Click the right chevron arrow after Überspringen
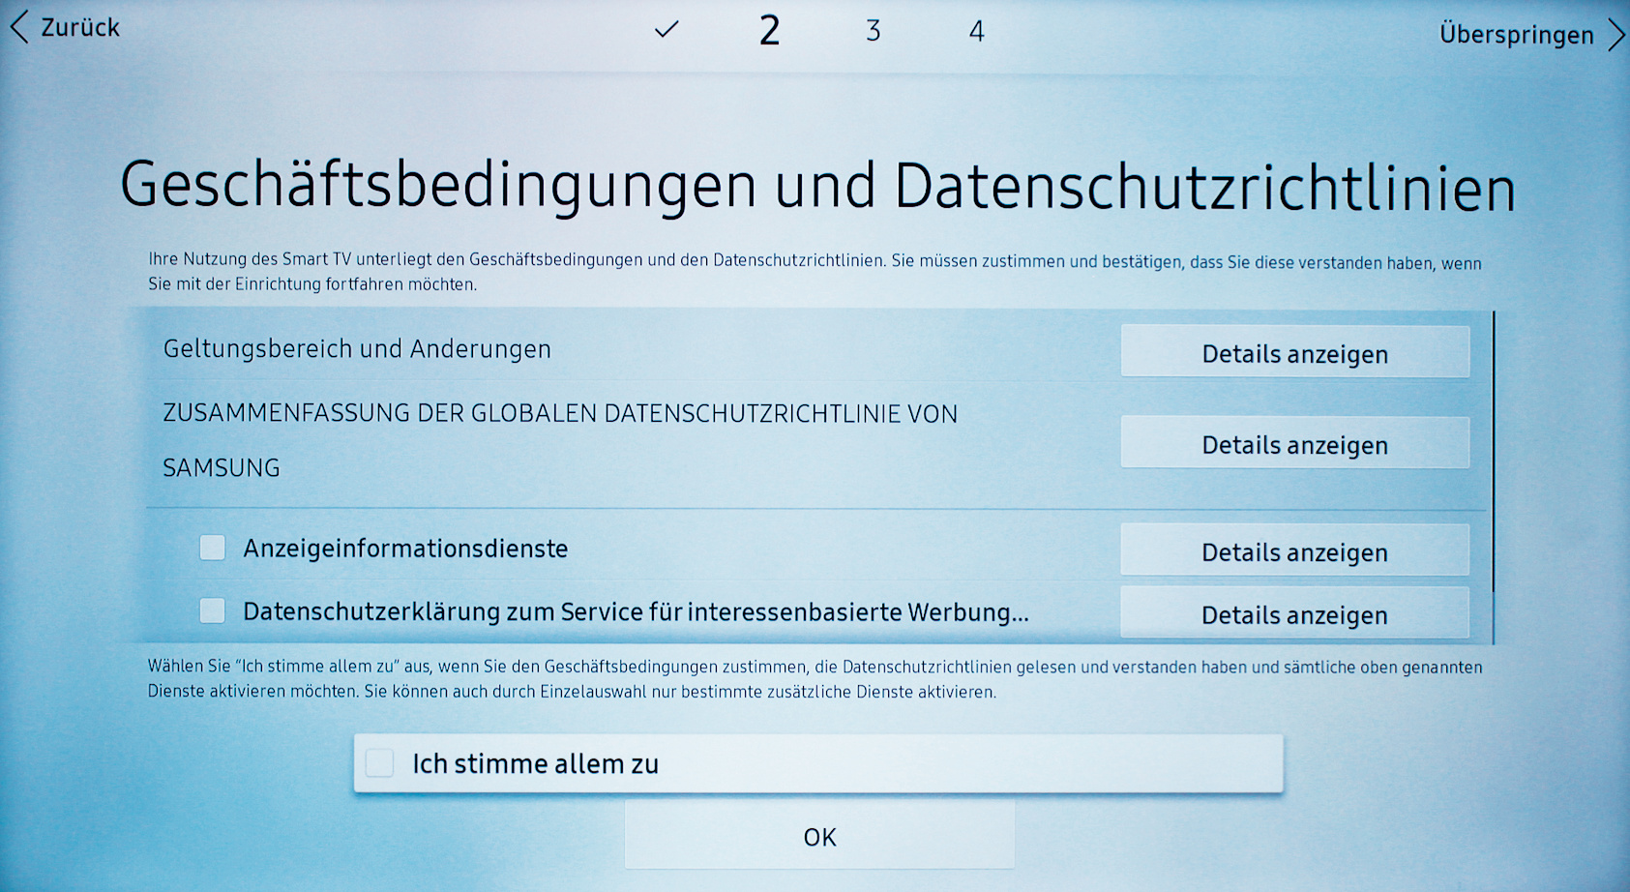Image resolution: width=1630 pixels, height=892 pixels. (x=1615, y=35)
